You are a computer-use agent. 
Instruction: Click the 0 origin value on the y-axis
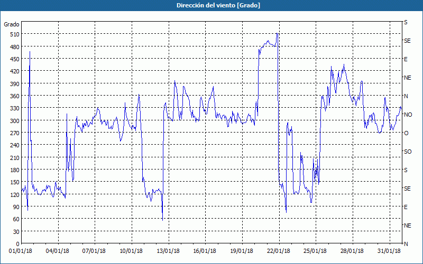(18, 244)
